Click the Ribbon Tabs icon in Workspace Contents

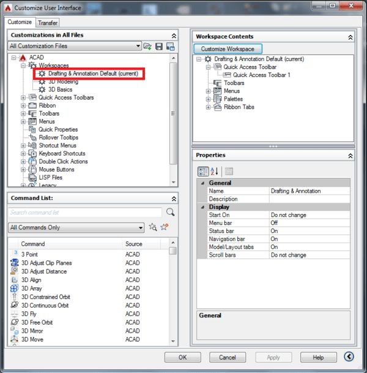[x=217, y=107]
